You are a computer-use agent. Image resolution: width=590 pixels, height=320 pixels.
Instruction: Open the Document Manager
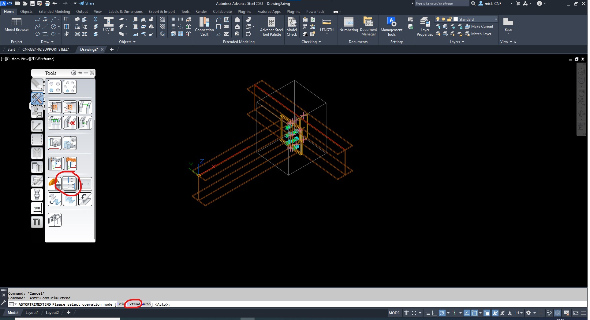368,26
